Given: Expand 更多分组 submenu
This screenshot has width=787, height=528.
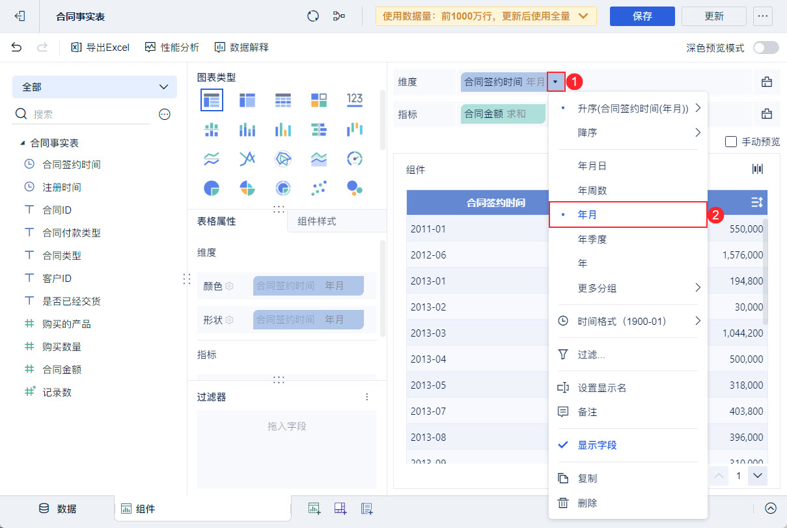Looking at the screenshot, I should coord(628,288).
